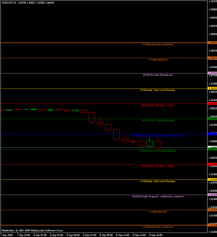Click the [5/8]Top of Trading Range label
Viewport: 217px width, 237px height.
point(158,121)
